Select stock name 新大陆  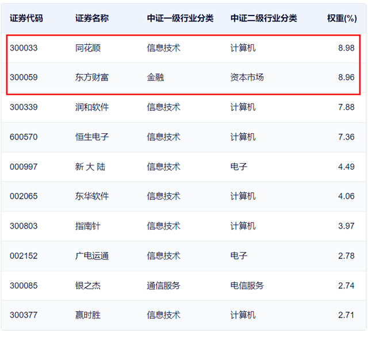click(90, 167)
